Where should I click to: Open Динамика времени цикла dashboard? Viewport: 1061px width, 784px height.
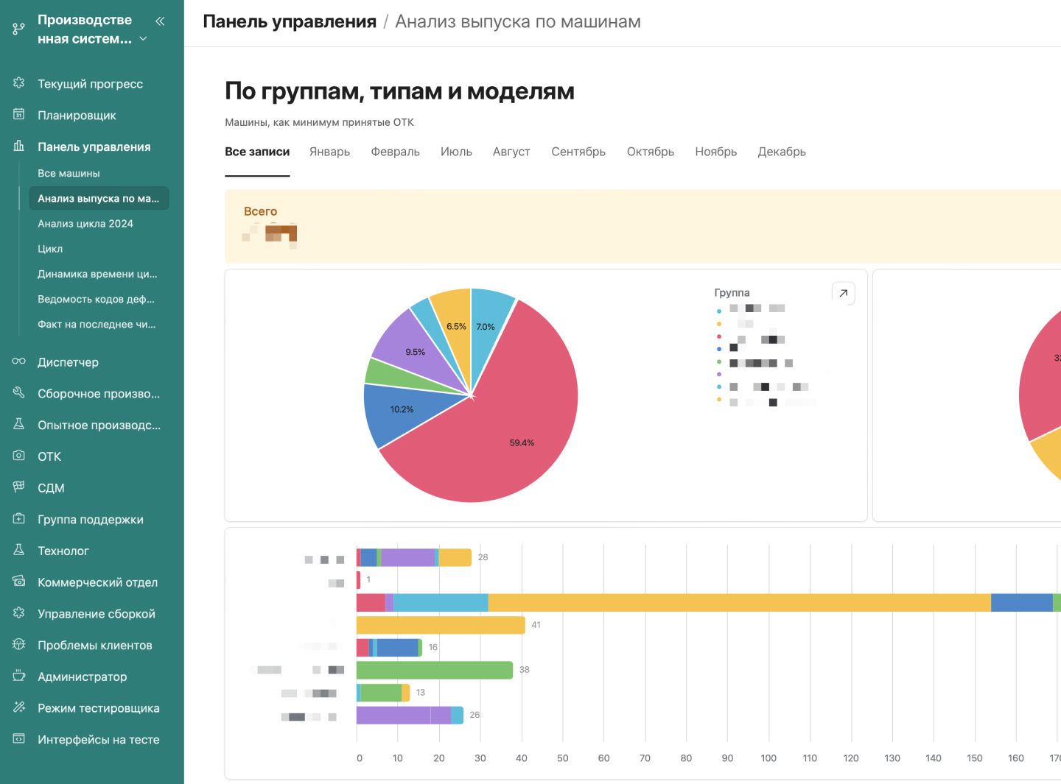99,274
